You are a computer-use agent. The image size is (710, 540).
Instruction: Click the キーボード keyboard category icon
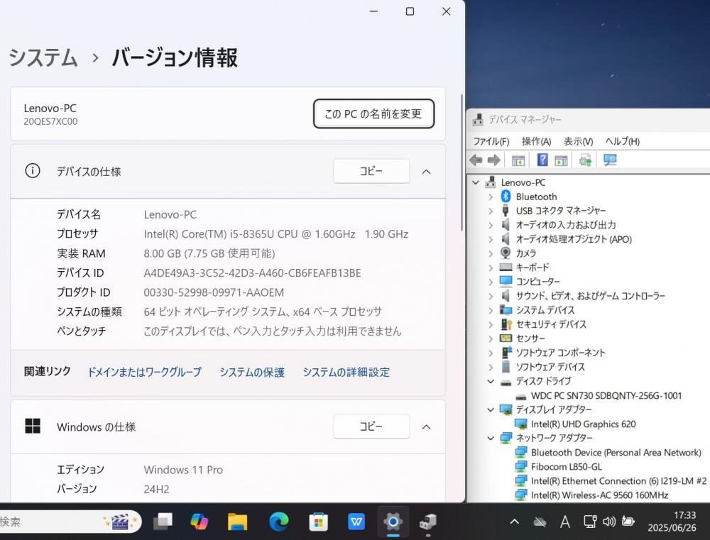[506, 267]
